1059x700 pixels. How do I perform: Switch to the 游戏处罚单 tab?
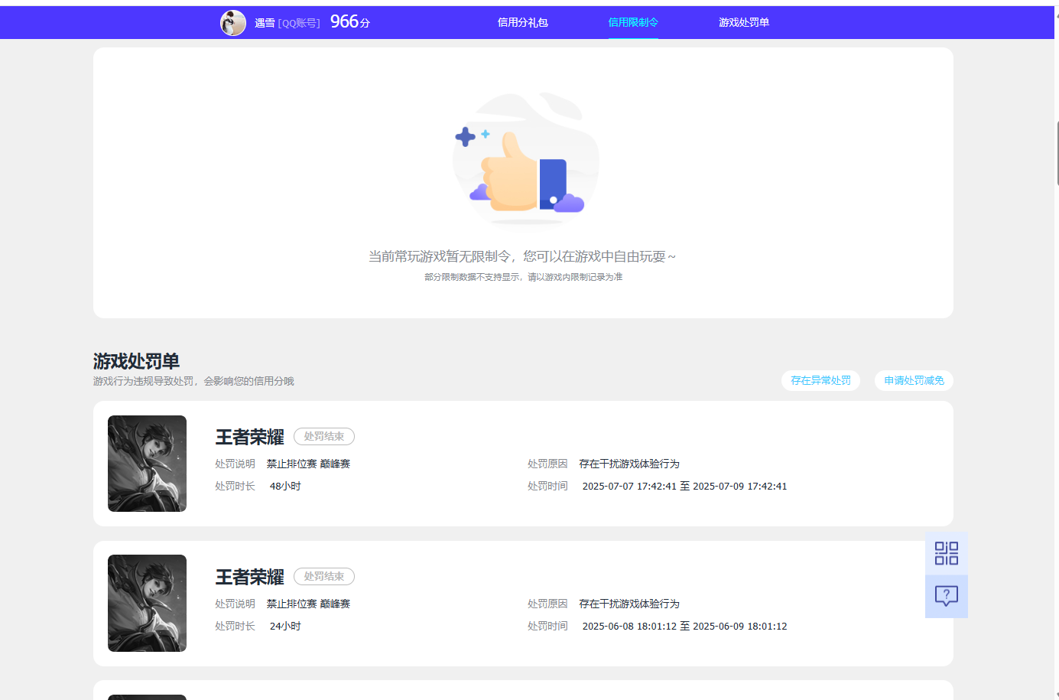point(744,22)
